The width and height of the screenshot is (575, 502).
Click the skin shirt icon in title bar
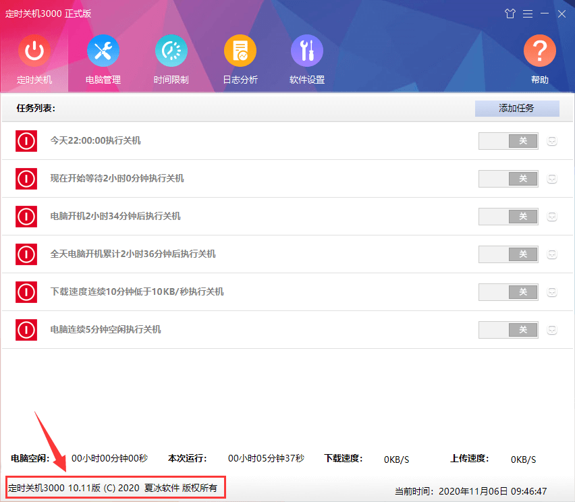pos(510,14)
